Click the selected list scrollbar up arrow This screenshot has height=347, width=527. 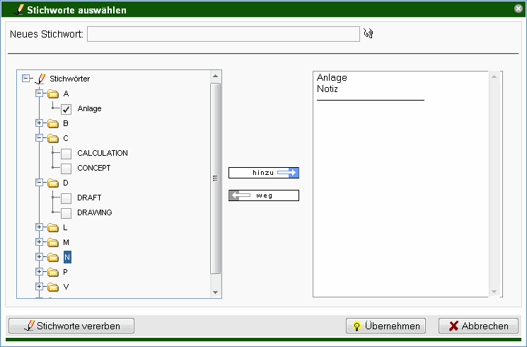point(494,76)
